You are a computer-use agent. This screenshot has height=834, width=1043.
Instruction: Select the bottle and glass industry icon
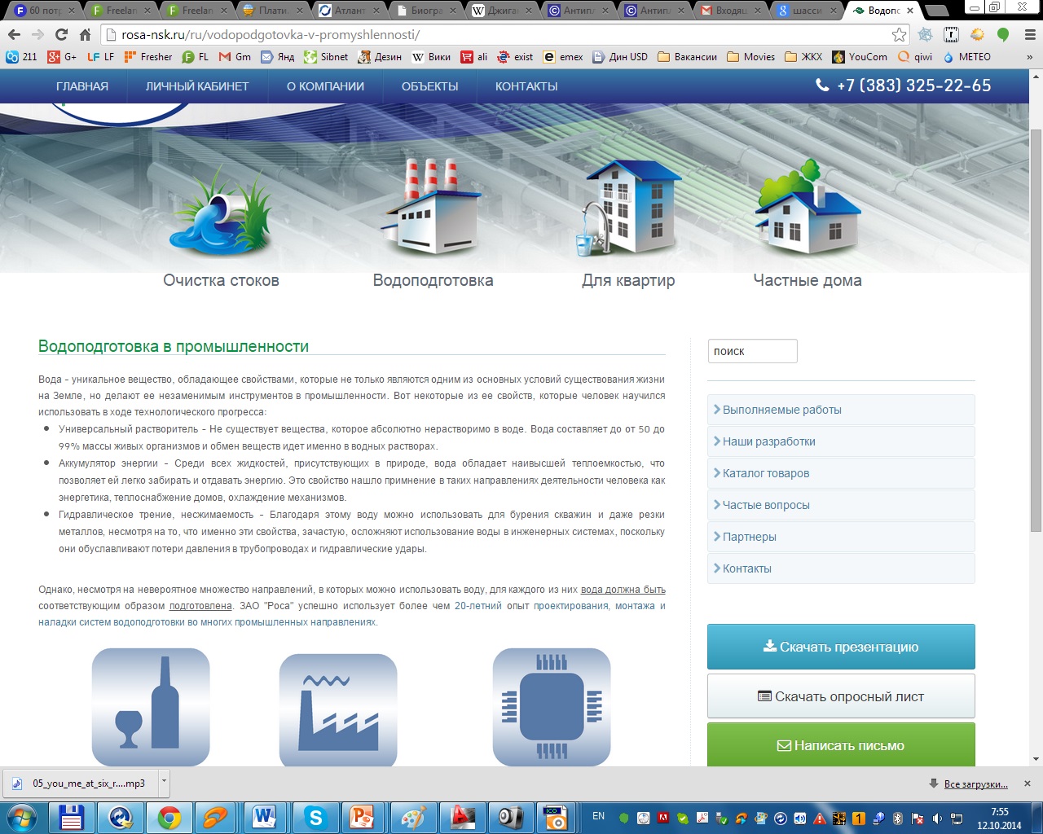coord(151,707)
